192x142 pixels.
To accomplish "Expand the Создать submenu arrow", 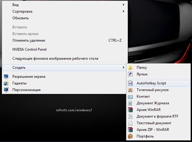I will (124, 68).
